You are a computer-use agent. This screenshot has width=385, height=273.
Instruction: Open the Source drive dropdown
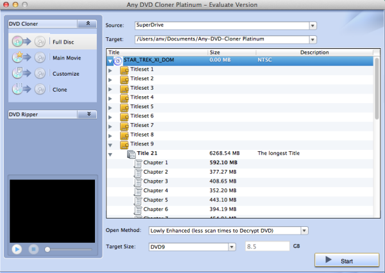pos(312,26)
